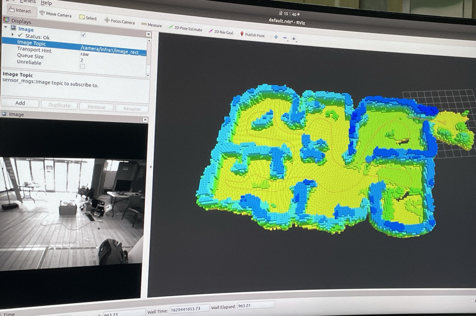The width and height of the screenshot is (476, 316).
Task: Select the 2D Nav Goal tool
Action: click(x=221, y=32)
